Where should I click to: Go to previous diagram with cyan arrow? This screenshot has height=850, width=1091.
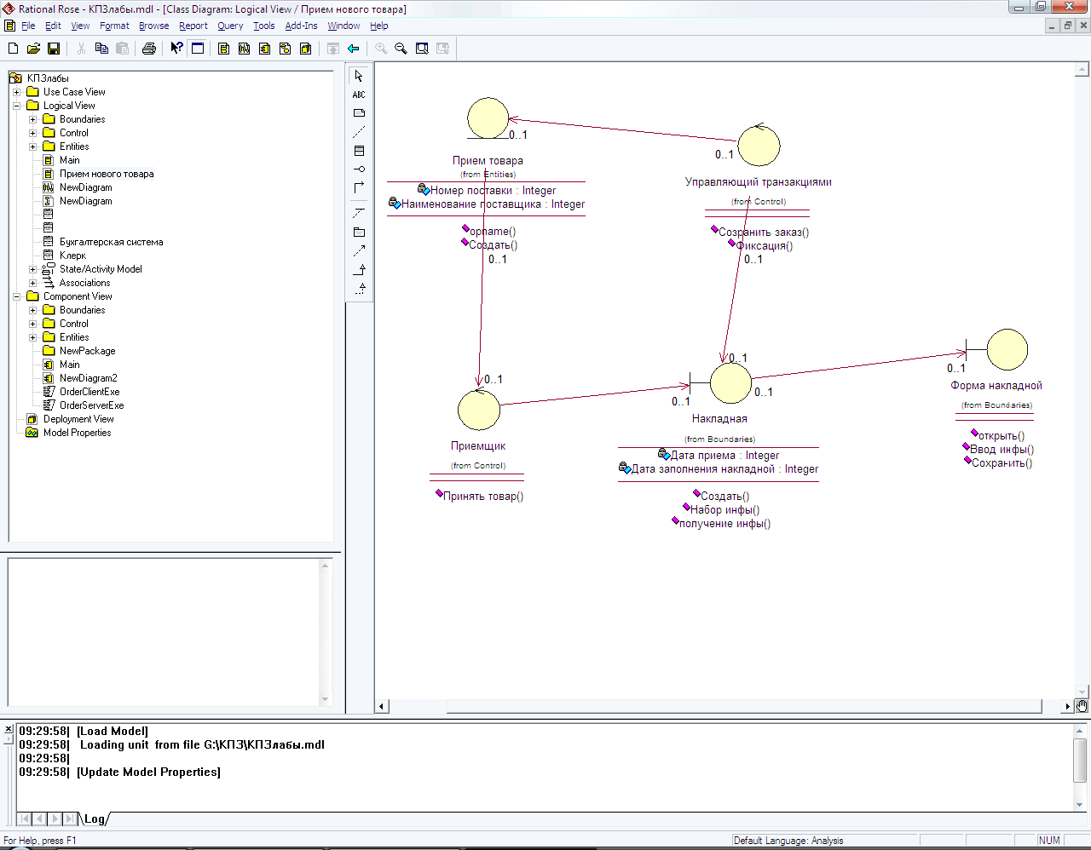(353, 49)
